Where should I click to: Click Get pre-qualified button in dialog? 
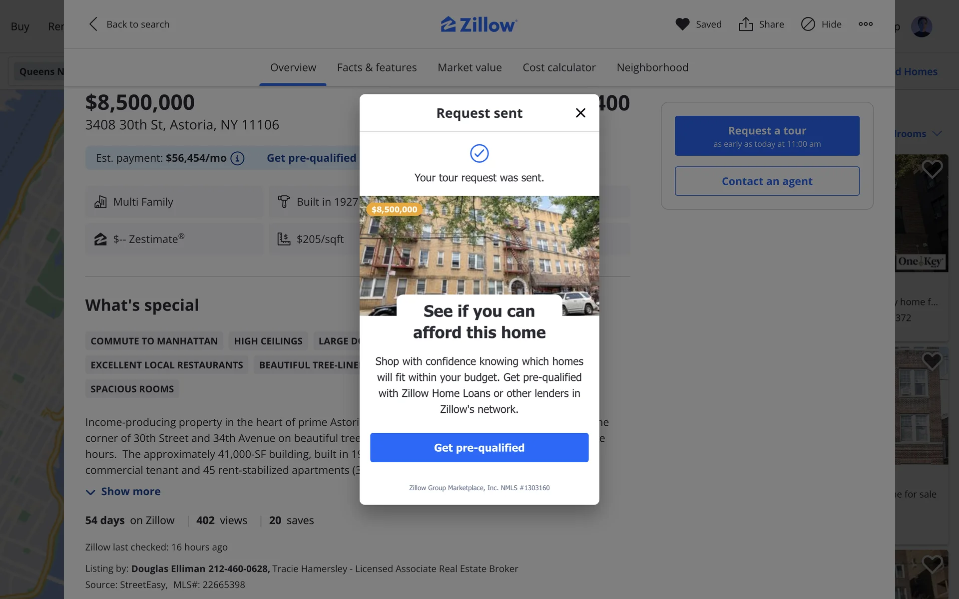pyautogui.click(x=479, y=448)
